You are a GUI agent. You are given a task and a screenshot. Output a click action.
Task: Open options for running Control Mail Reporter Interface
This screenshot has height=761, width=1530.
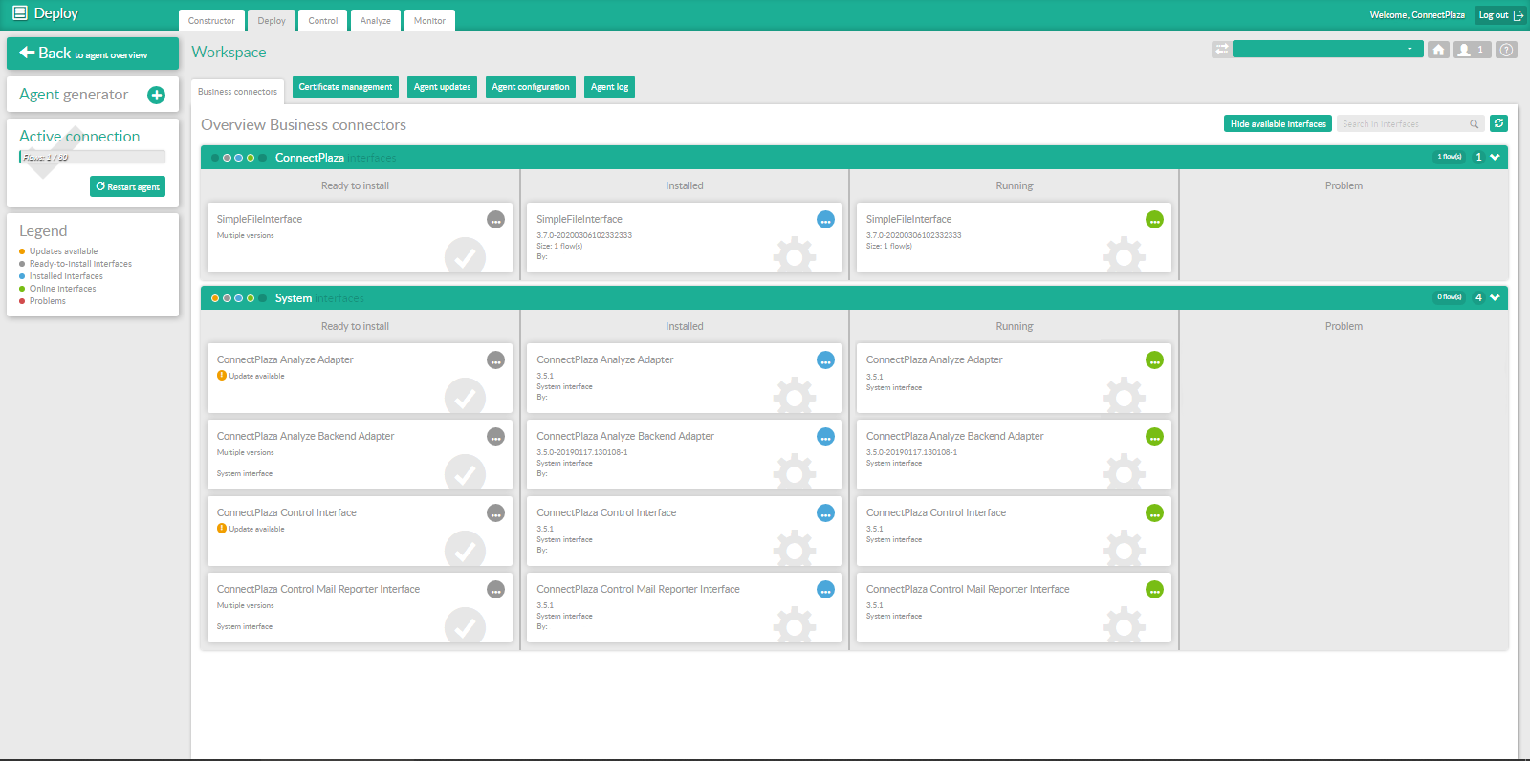tap(1154, 590)
